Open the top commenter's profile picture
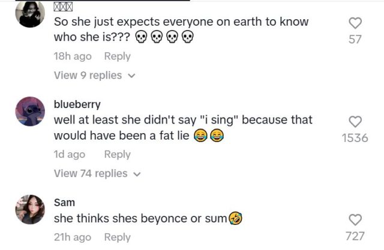This screenshot has height=250, width=384. coord(29,14)
